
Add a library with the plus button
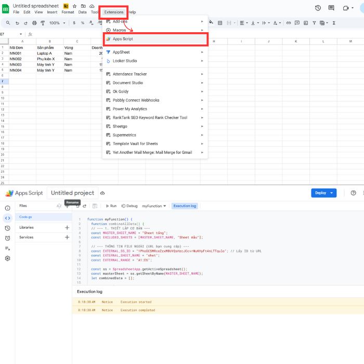click(67, 228)
